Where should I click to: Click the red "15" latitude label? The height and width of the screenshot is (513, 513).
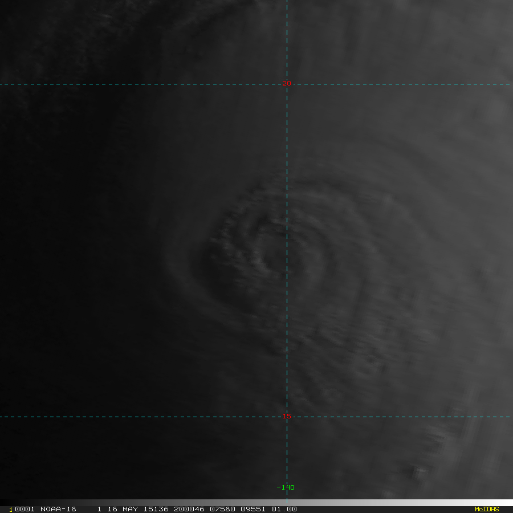pyautogui.click(x=287, y=416)
